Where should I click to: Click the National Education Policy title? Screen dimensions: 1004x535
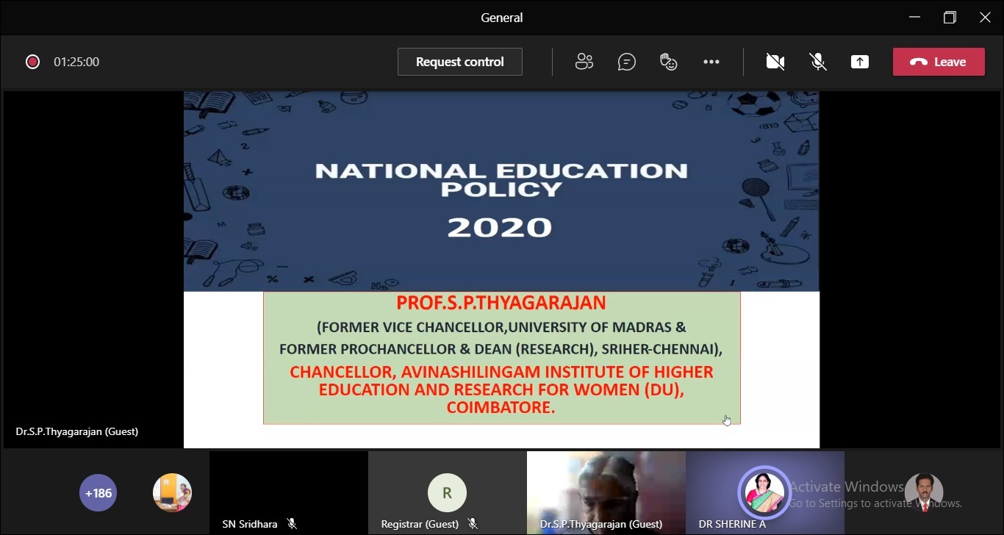coord(501,180)
